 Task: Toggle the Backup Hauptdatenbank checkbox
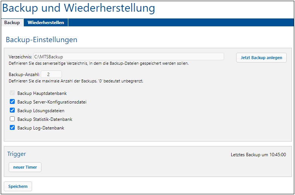pyautogui.click(x=12, y=93)
